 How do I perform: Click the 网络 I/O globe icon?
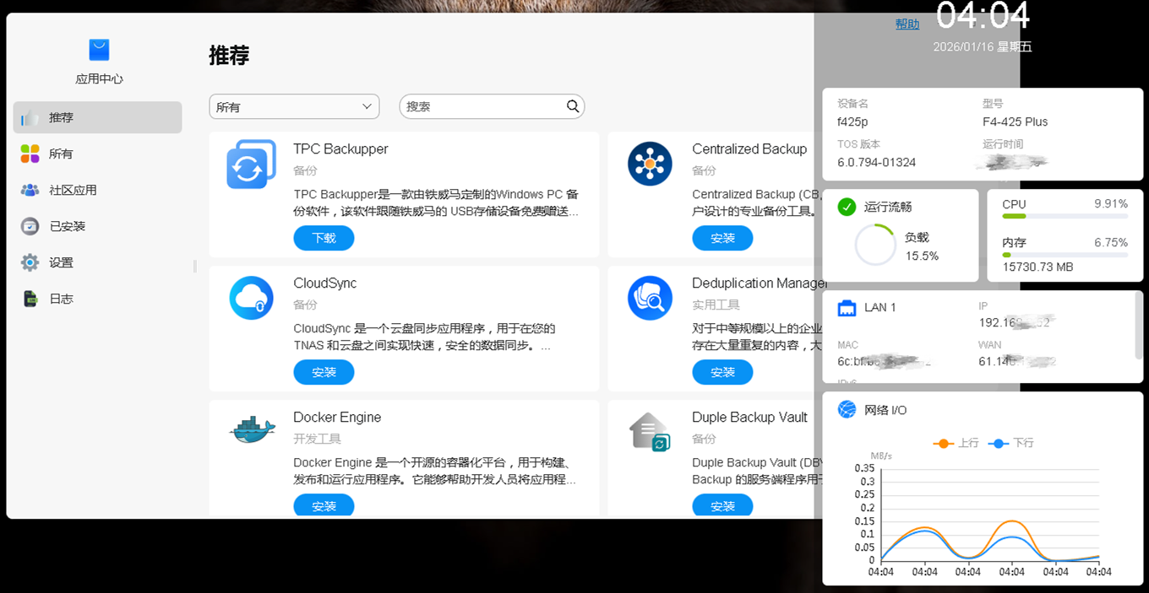pyautogui.click(x=847, y=409)
